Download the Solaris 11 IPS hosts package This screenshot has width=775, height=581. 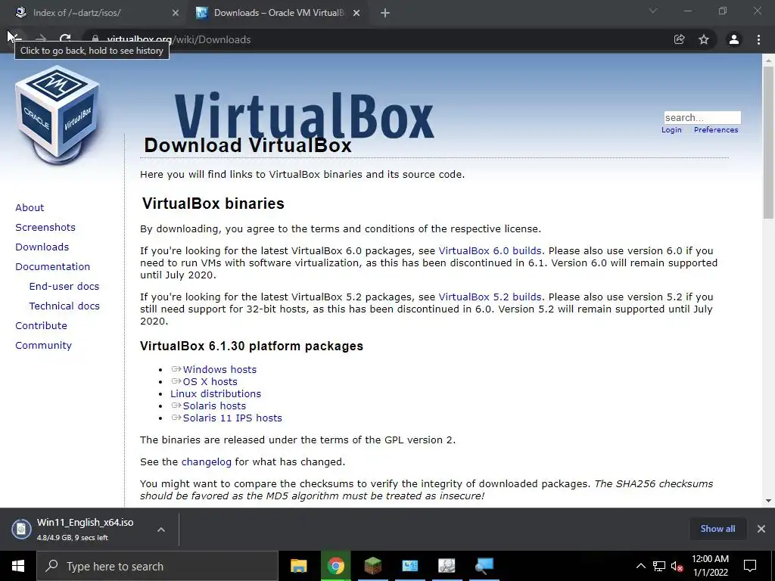[x=232, y=418]
